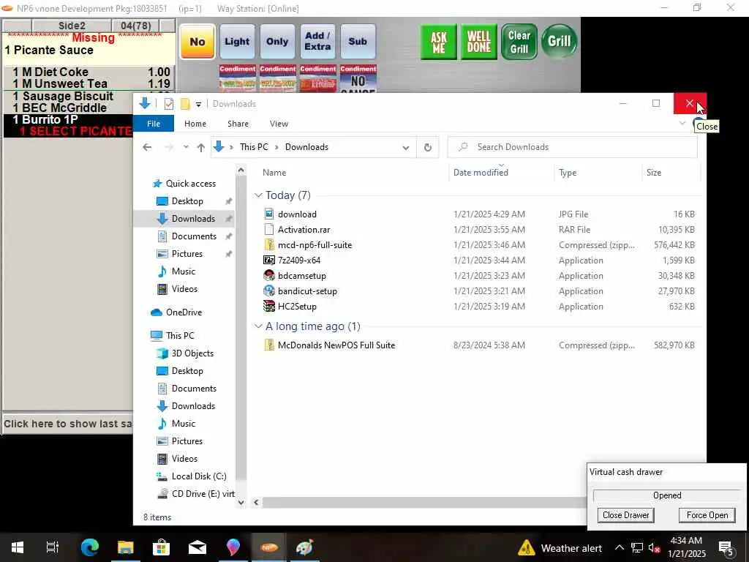Open the Windows Start menu
The height and width of the screenshot is (562, 749).
click(x=18, y=547)
